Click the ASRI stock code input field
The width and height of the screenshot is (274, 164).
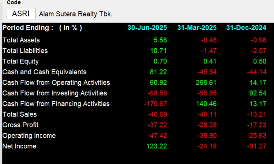point(21,14)
